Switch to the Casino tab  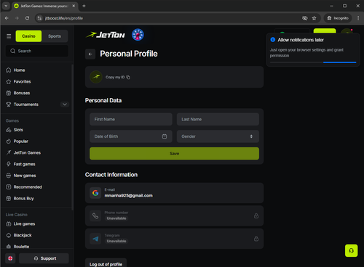click(x=28, y=36)
